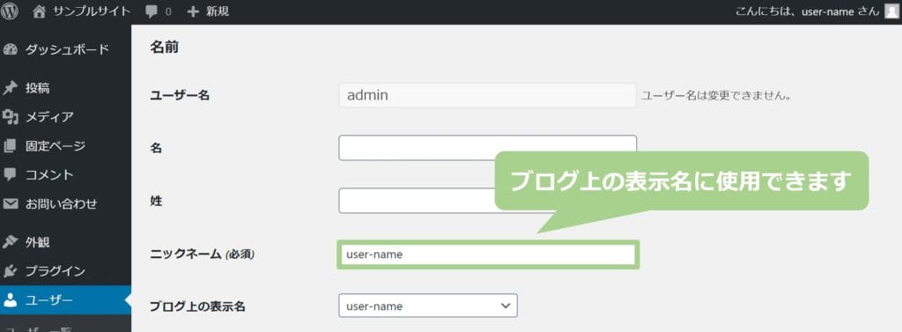Click the Pages icon in sidebar
Screen dimensions: 902x332
coord(10,146)
